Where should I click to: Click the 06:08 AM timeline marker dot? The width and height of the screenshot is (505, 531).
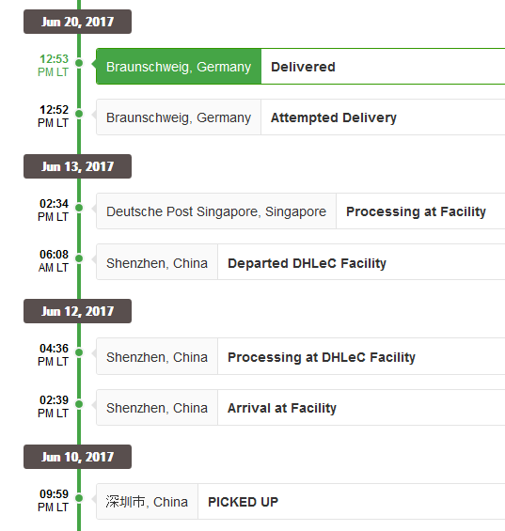click(79, 258)
